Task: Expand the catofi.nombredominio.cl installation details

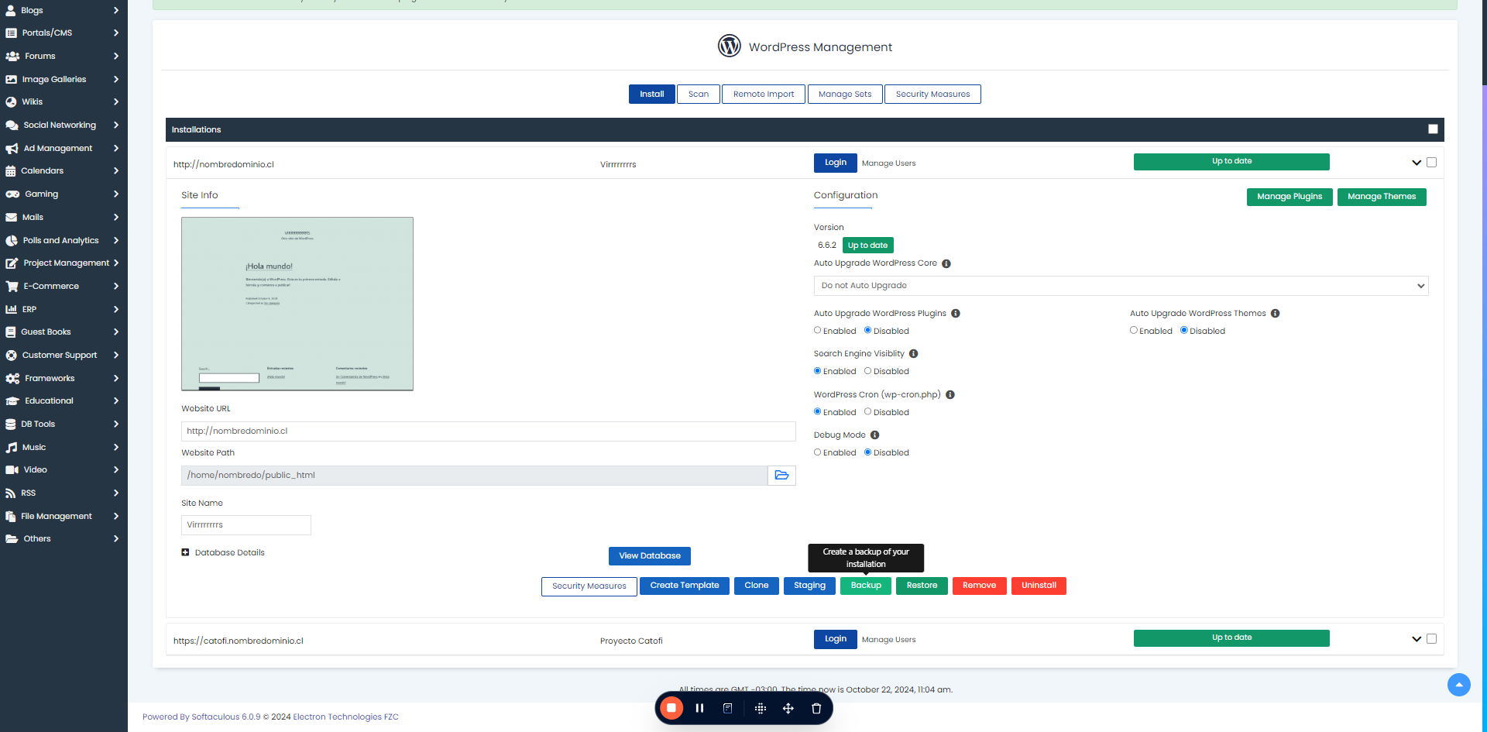Action: [1416, 639]
